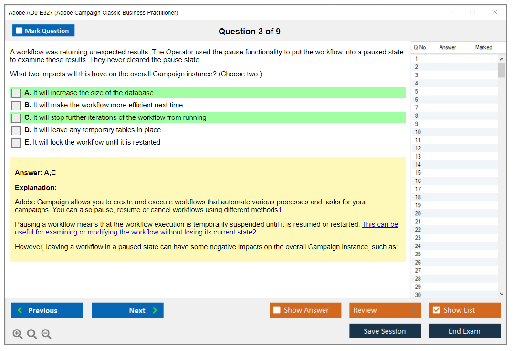Select question 17 in the list
Screen dimensions: 513x351
click(x=418, y=189)
